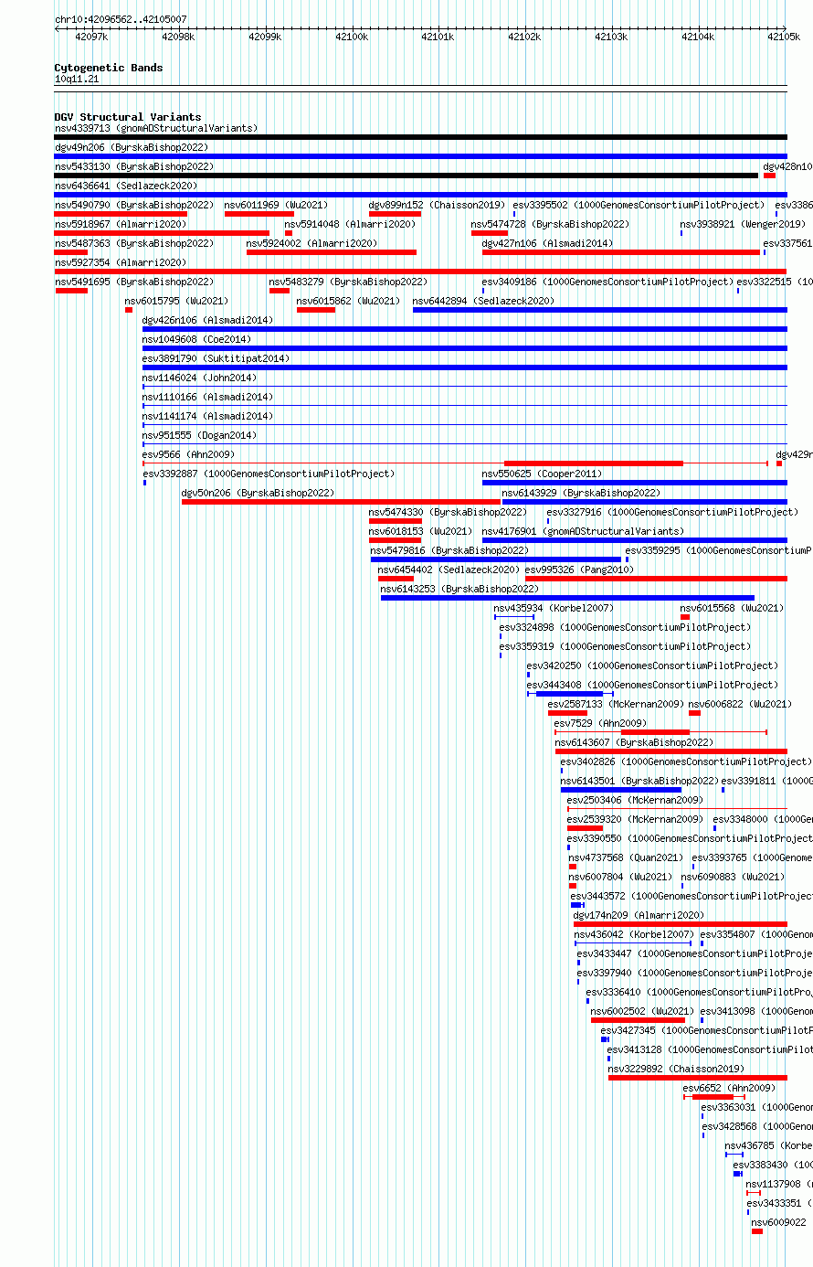Image resolution: width=813 pixels, height=1267 pixels.
Task: Click the nsv6015568 (Wu2021) label
Action: tap(732, 608)
